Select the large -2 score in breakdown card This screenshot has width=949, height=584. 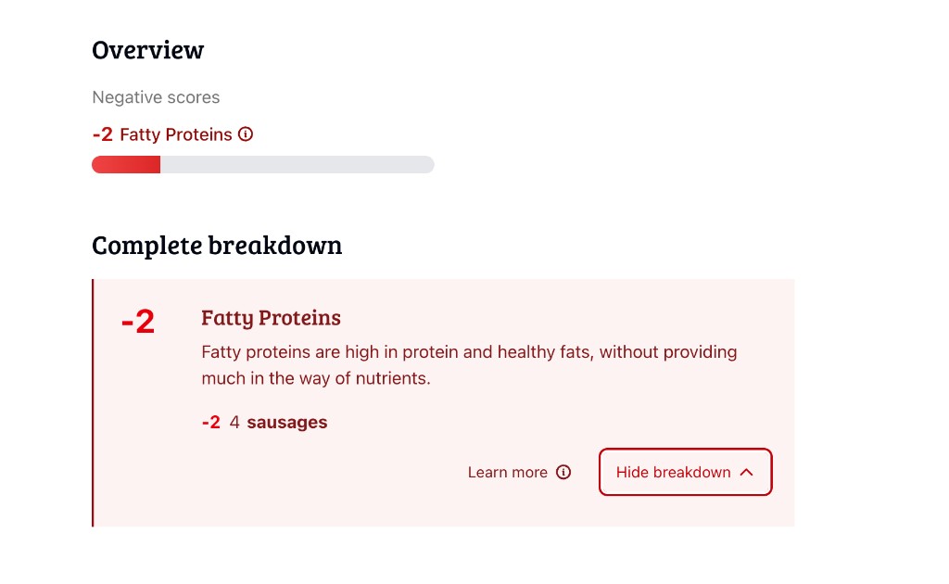(138, 323)
